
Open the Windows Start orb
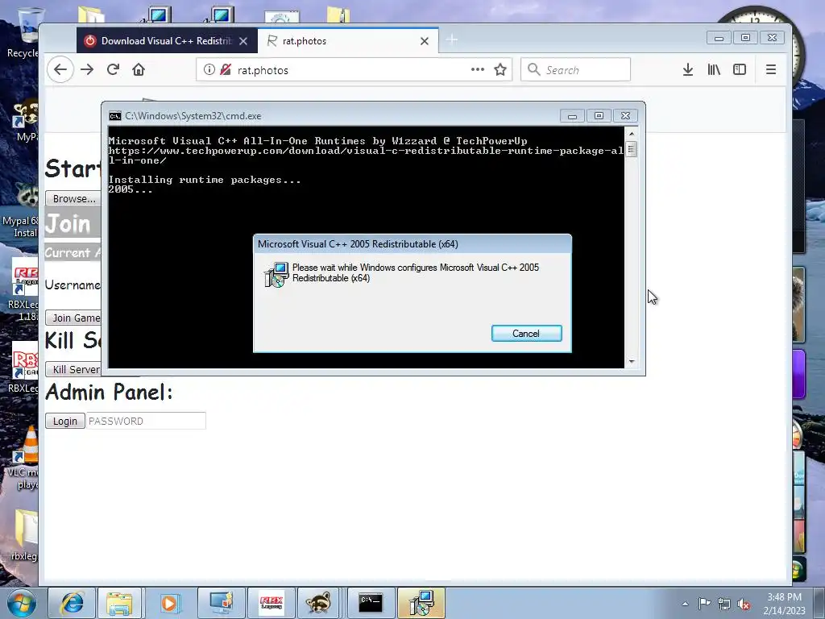click(x=22, y=603)
